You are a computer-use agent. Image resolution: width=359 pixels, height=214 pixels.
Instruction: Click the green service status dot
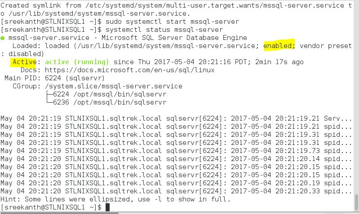(3, 38)
